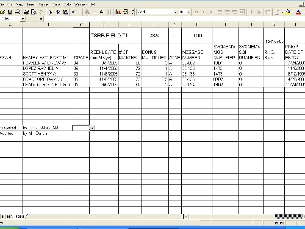Image resolution: width=305 pixels, height=229 pixels.
Task: Click the Font Color A icon
Action: [298, 12]
